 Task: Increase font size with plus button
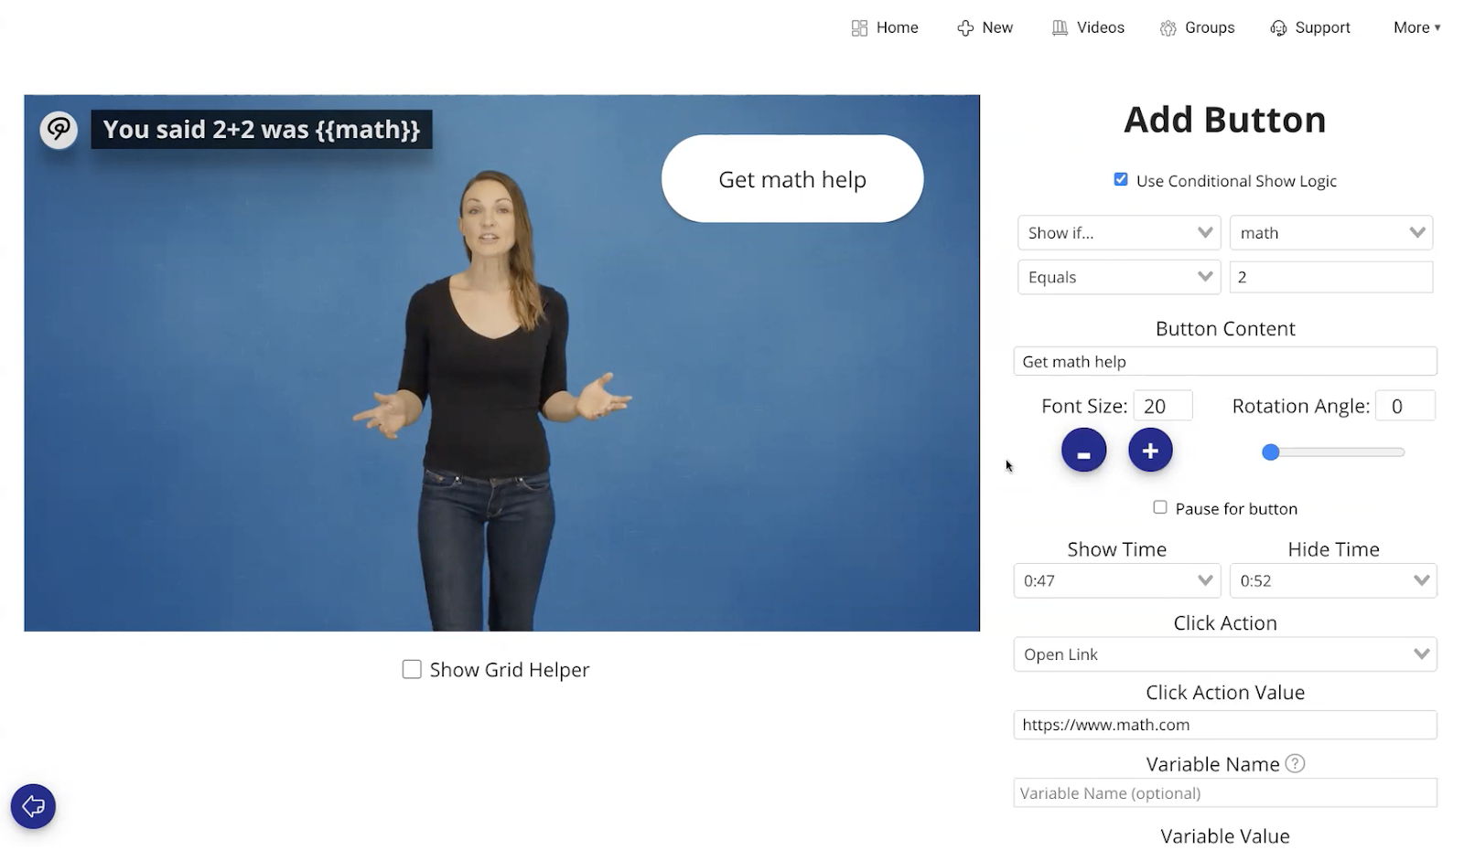1150,451
